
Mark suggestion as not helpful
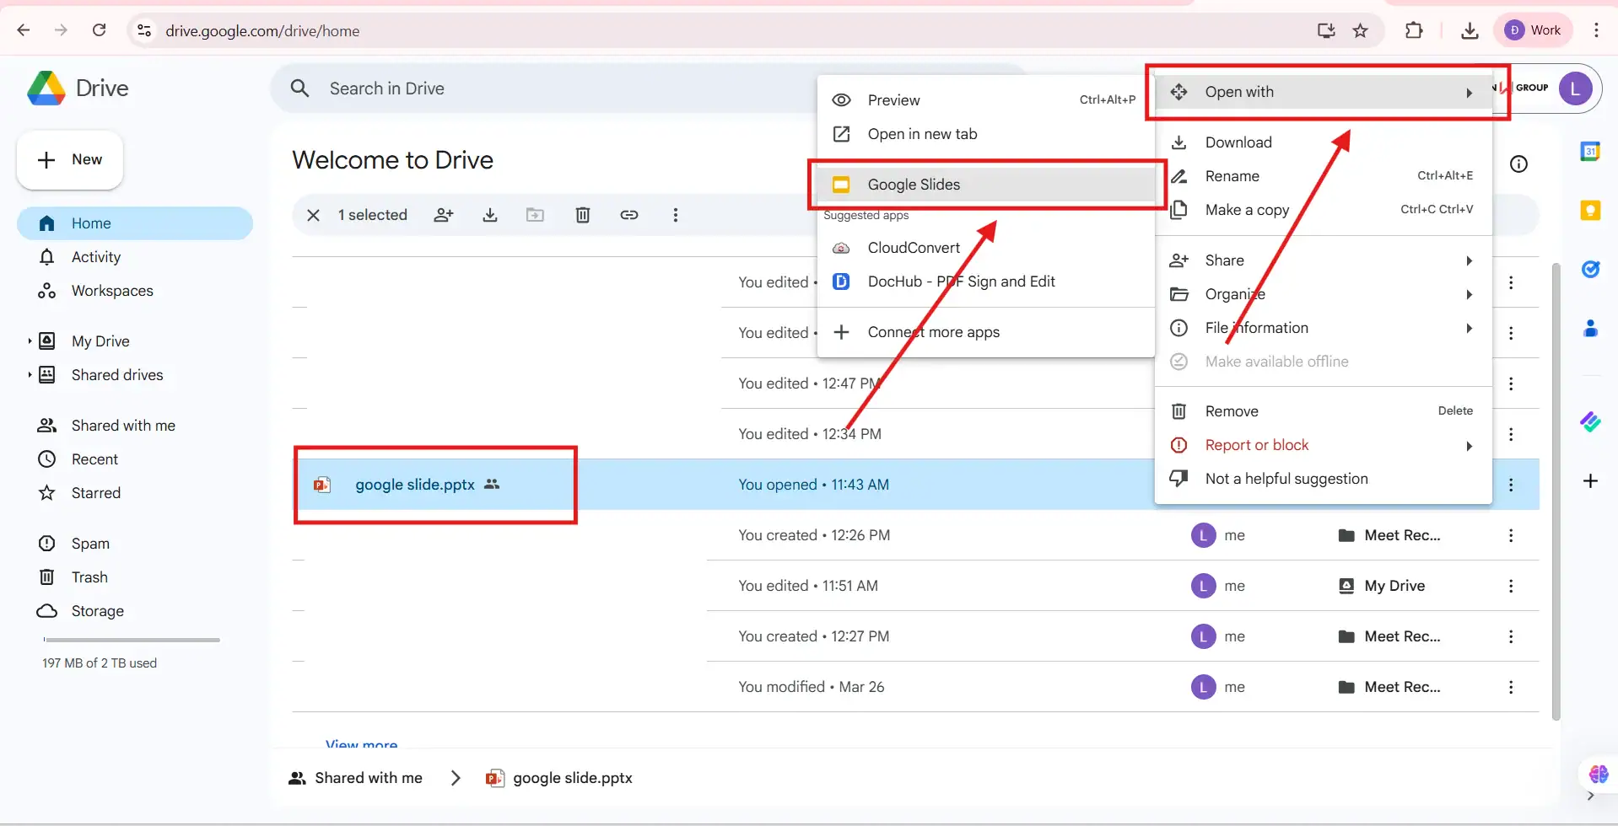(x=1286, y=478)
